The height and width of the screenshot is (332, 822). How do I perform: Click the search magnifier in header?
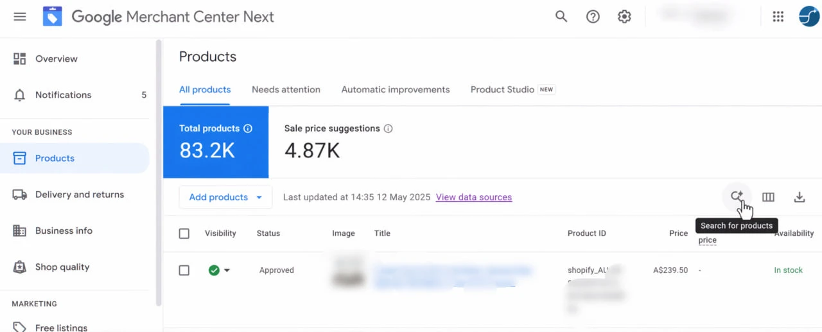tap(561, 17)
